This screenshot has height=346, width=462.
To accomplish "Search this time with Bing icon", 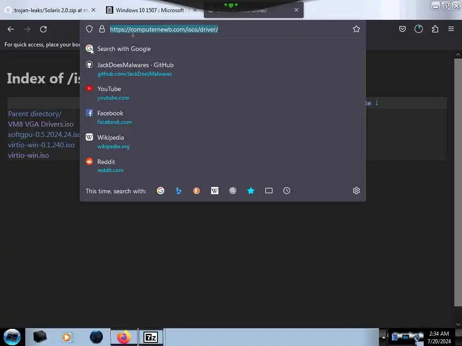I will tap(179, 191).
